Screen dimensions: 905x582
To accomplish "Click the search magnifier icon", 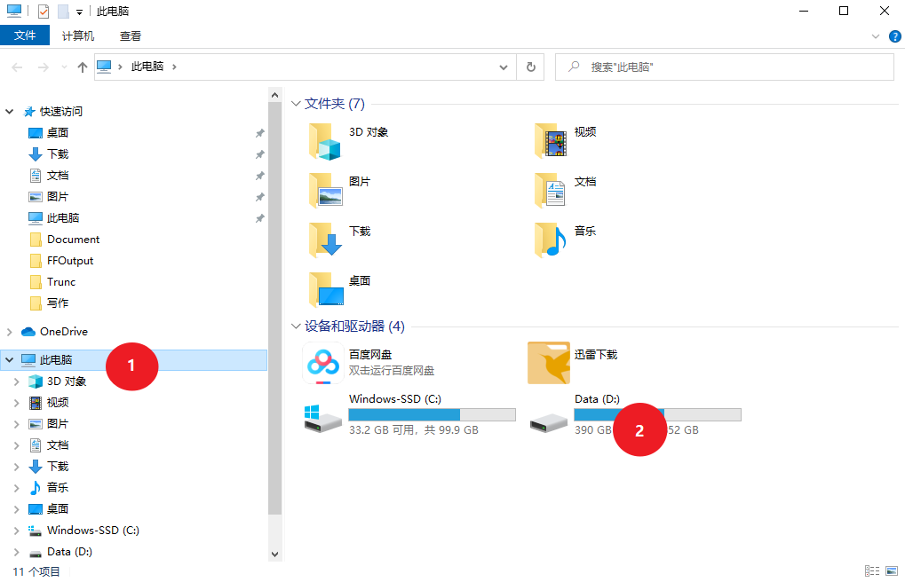I will coord(574,67).
